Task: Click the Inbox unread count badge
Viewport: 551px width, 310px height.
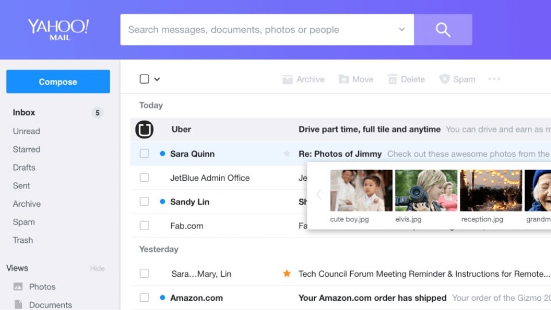Action: click(x=98, y=113)
